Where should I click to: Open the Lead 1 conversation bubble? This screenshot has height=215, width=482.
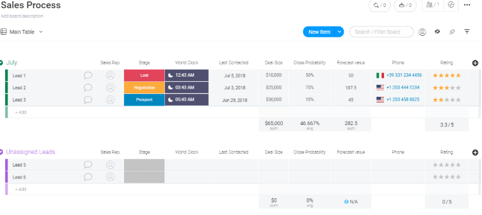88,76
